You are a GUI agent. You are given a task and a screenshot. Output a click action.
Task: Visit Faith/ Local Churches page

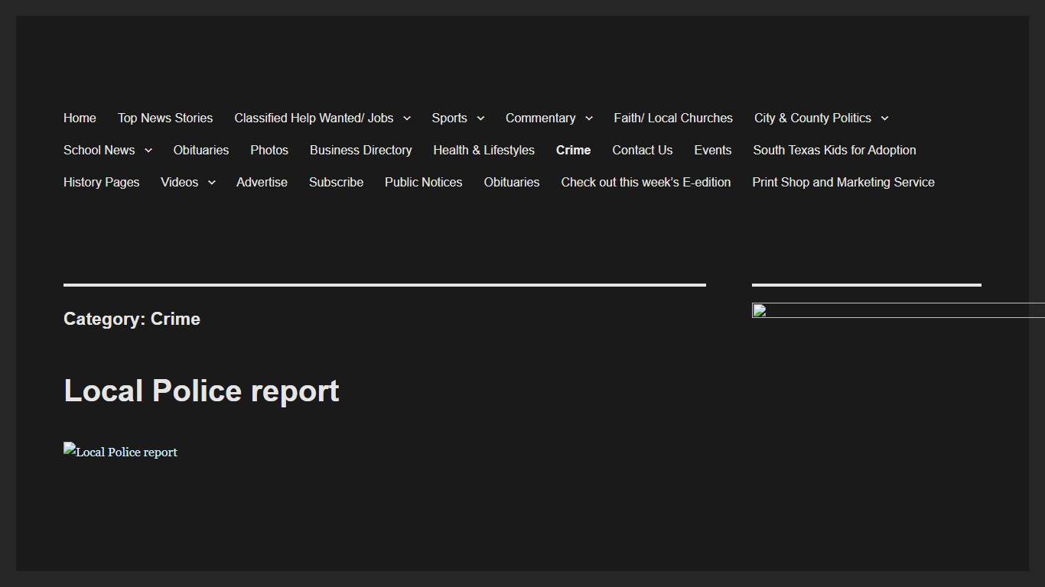click(672, 118)
